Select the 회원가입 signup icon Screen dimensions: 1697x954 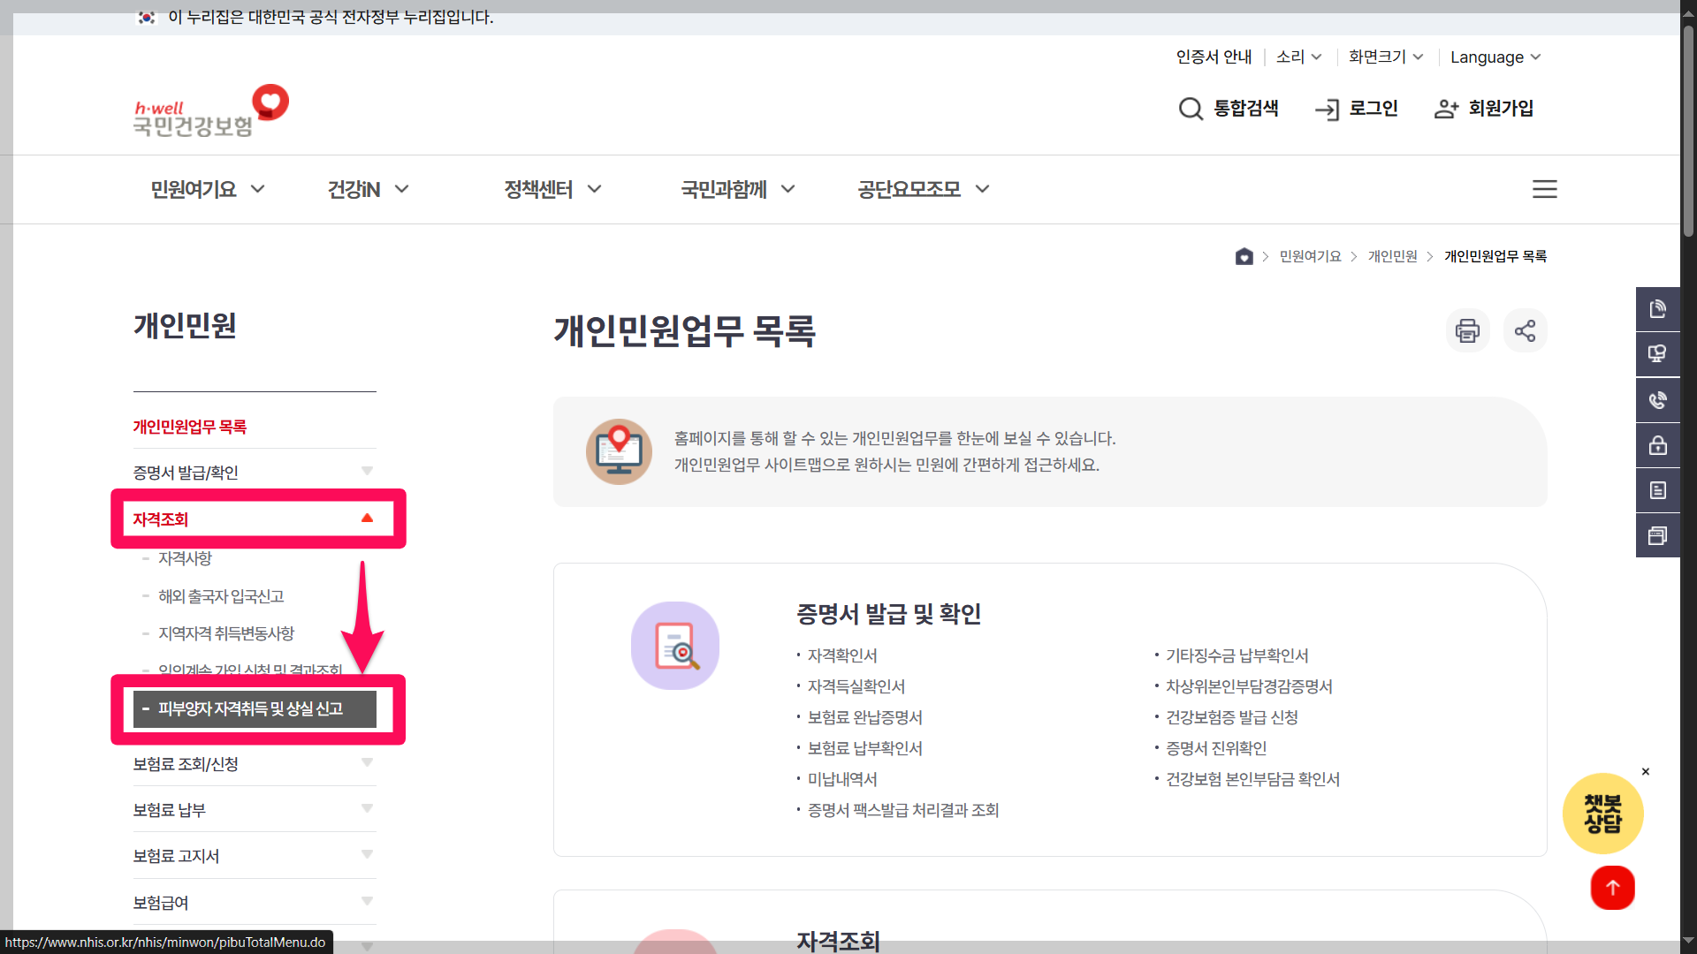(x=1447, y=108)
